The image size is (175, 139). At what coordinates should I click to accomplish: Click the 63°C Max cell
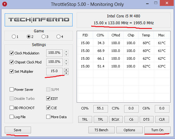pyautogui.click(x=162, y=66)
